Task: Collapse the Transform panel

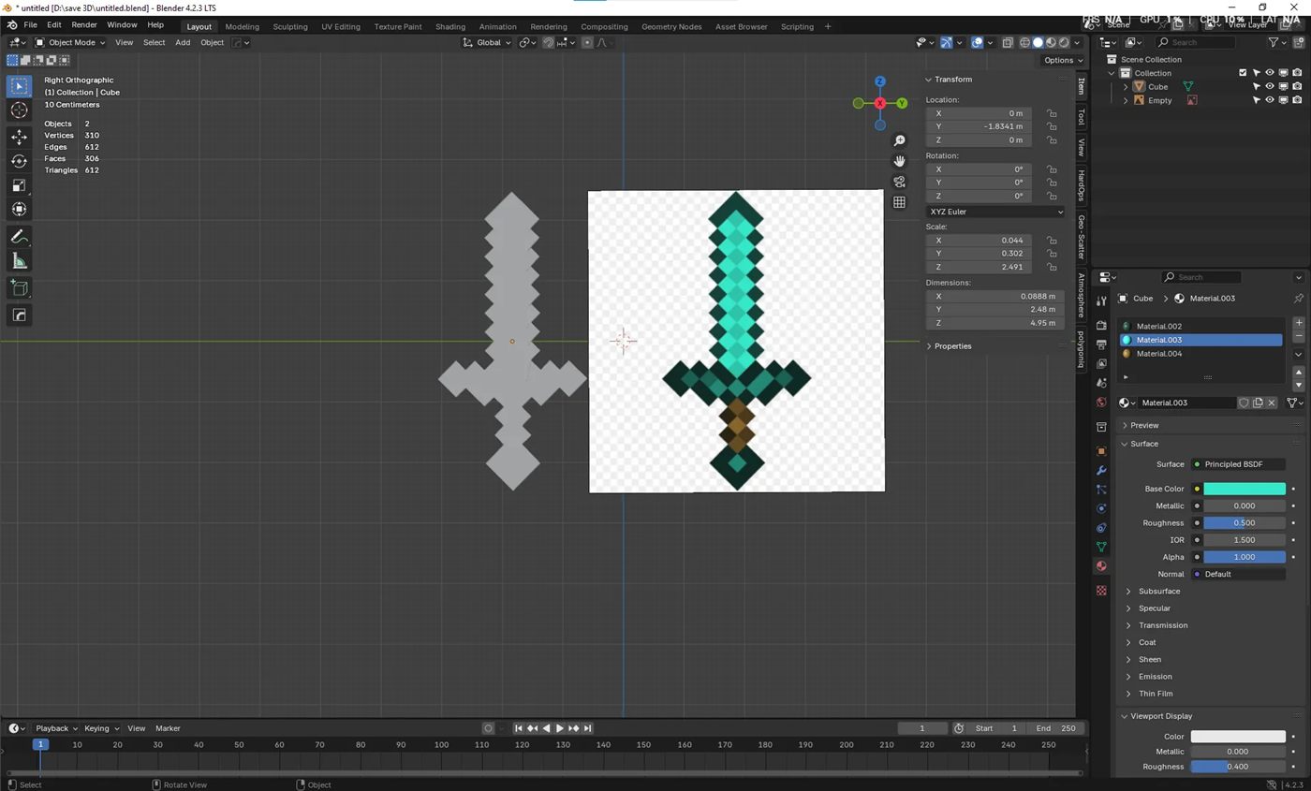Action: [x=953, y=80]
